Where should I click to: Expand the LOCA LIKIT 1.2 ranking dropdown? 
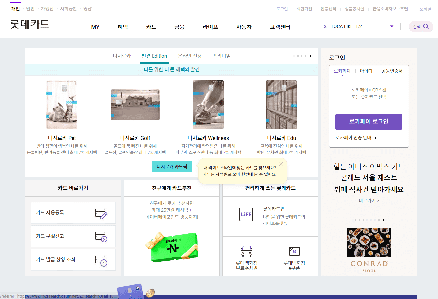[392, 26]
